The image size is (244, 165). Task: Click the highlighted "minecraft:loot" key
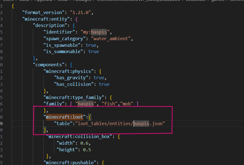65,117
